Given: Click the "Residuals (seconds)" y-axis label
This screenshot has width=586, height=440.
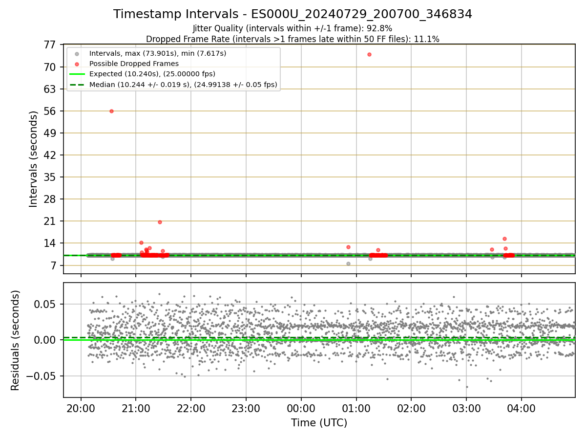Looking at the screenshot, I should [16, 340].
